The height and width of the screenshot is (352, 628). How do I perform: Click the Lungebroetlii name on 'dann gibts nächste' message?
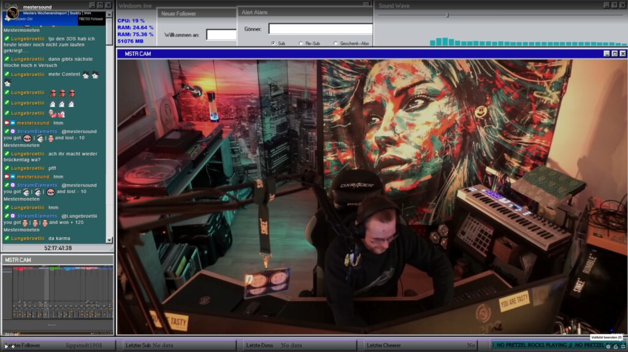pyautogui.click(x=28, y=59)
